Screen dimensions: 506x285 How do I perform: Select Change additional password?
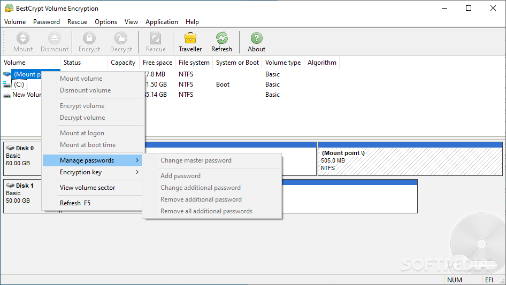212,188
